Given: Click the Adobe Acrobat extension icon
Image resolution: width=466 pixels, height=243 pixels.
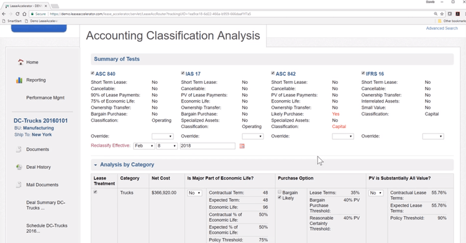Looking at the screenshot, I should pos(458,14).
